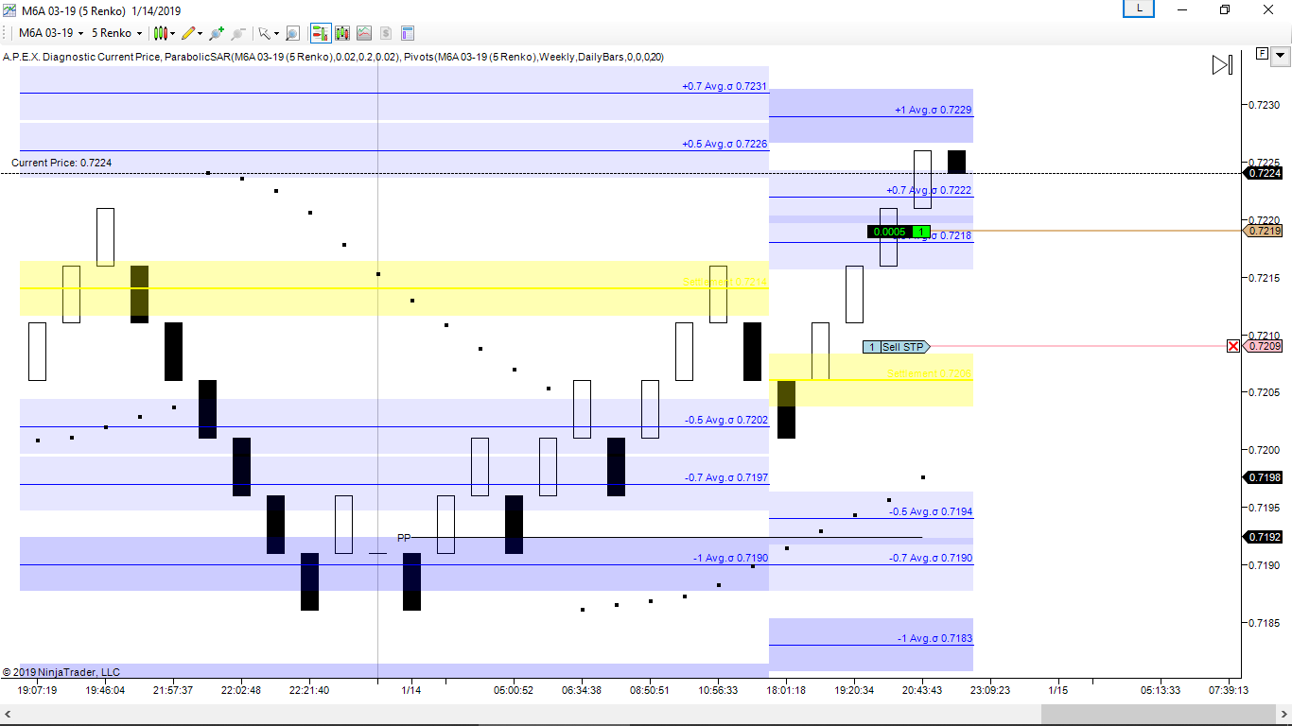Open the candlestick chart style menu
1292x726 pixels.
(165, 33)
